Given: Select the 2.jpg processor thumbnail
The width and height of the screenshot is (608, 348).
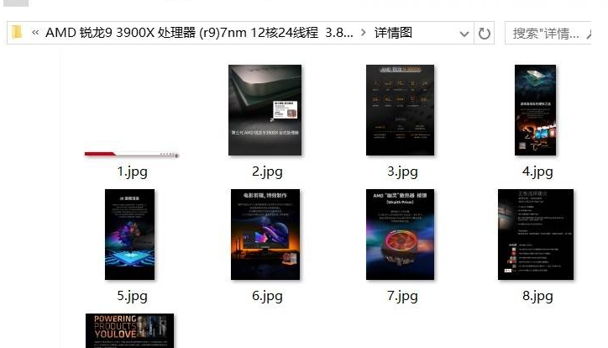Looking at the screenshot, I should pyautogui.click(x=265, y=110).
